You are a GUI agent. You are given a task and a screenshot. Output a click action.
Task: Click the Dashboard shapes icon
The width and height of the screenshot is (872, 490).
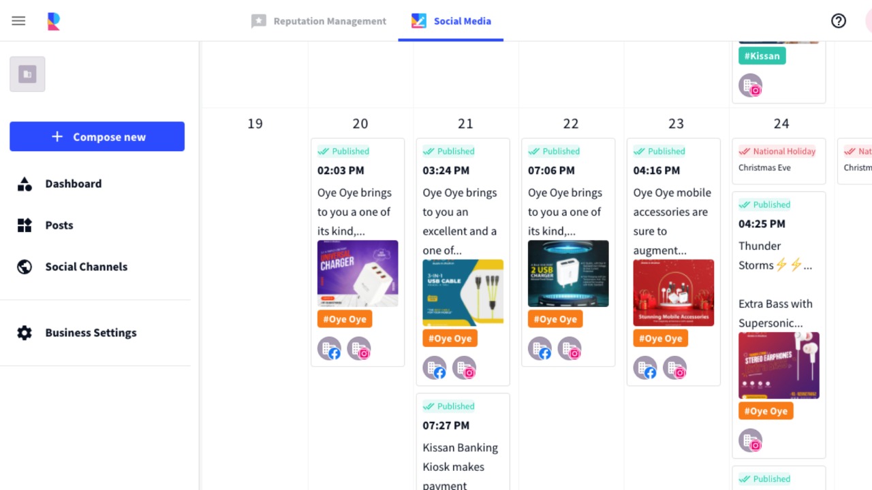25,184
